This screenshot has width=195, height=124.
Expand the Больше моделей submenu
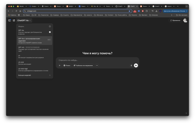pos(35,75)
